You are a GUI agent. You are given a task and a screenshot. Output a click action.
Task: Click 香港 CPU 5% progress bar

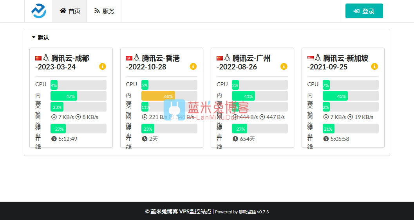pyautogui.click(x=169, y=85)
